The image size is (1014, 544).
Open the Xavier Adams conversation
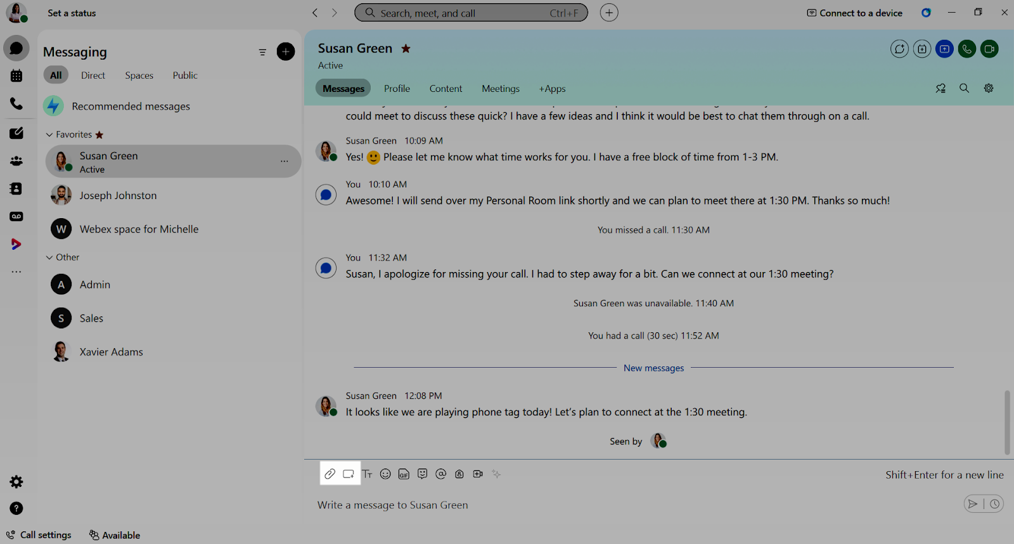pos(172,352)
